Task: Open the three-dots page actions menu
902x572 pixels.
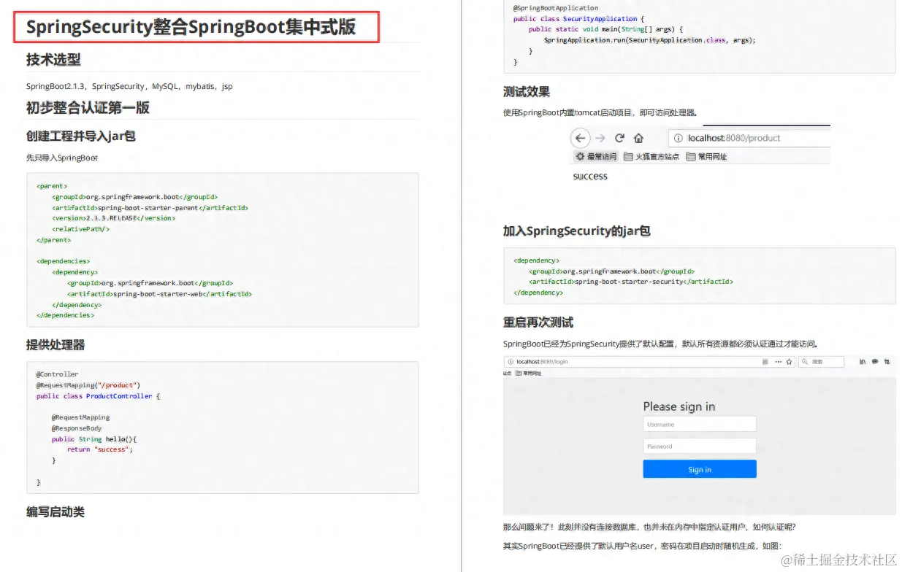Action: coord(778,362)
